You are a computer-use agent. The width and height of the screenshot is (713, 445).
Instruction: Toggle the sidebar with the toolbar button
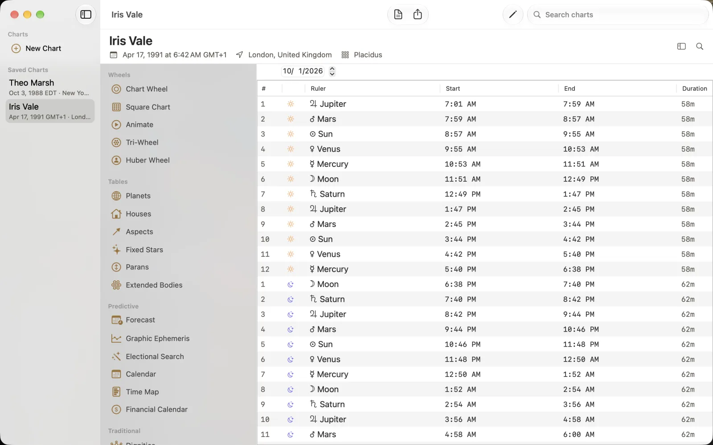(x=86, y=15)
